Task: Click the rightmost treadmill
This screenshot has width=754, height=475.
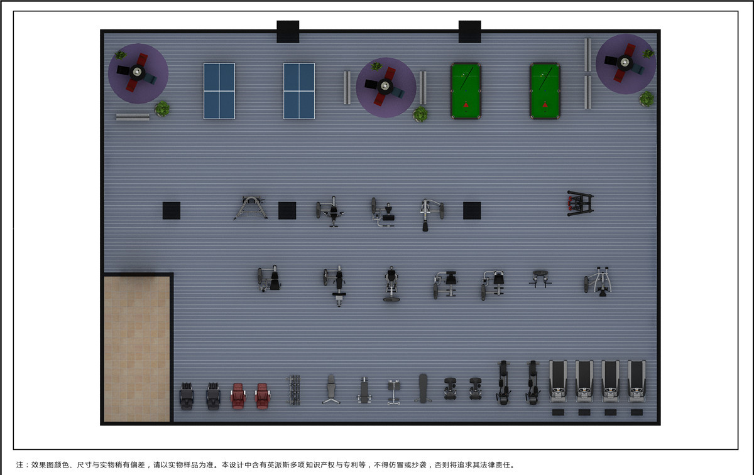Action: pyautogui.click(x=637, y=381)
